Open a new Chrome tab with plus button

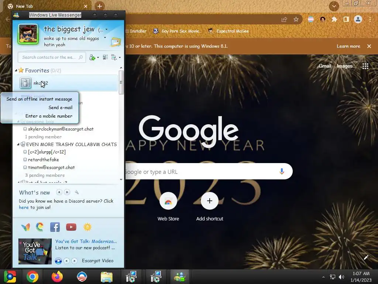point(100,6)
